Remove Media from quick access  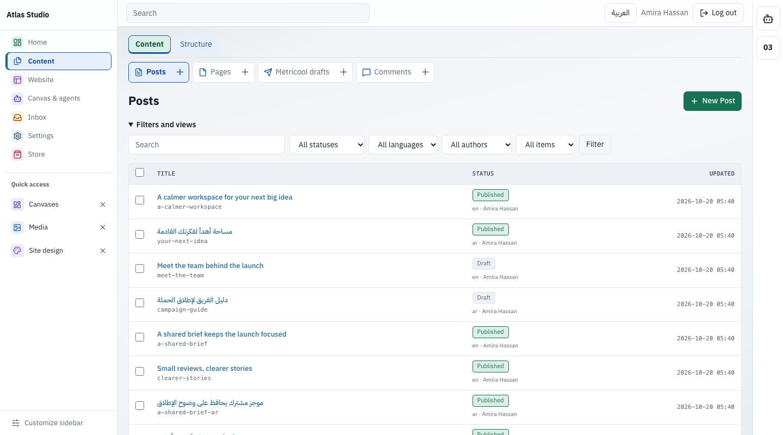[x=103, y=227]
